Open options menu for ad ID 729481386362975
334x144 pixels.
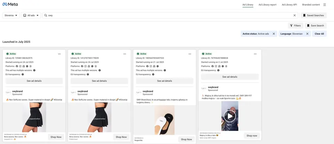coord(59,54)
